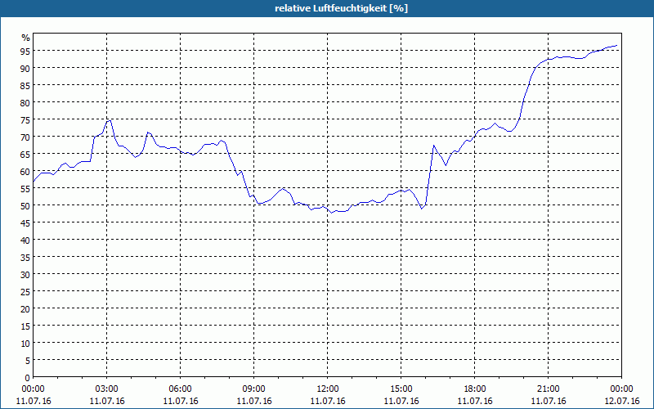The height and width of the screenshot is (409, 654).
Task: Click y-axis label 85
Action: [25, 86]
